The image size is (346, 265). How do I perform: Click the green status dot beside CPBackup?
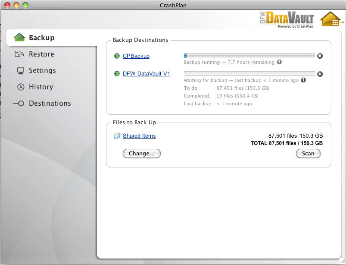[x=117, y=56]
